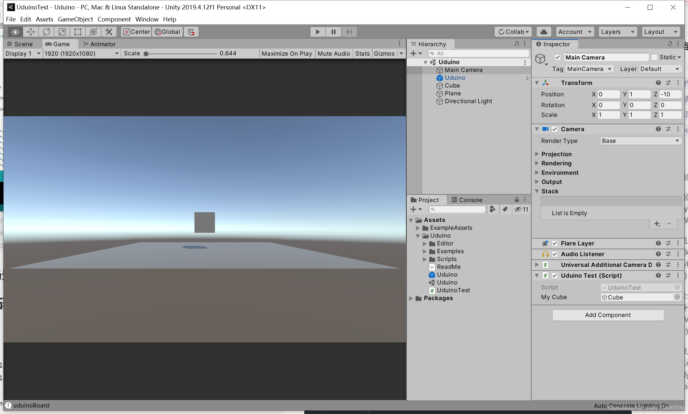688x414 pixels.
Task: Click the Add Component button
Action: 608,315
